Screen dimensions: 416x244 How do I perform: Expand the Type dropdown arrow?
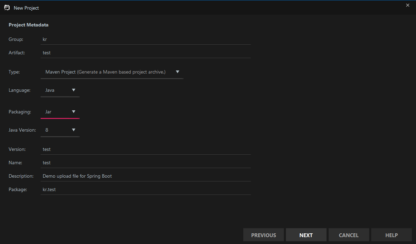pyautogui.click(x=178, y=72)
